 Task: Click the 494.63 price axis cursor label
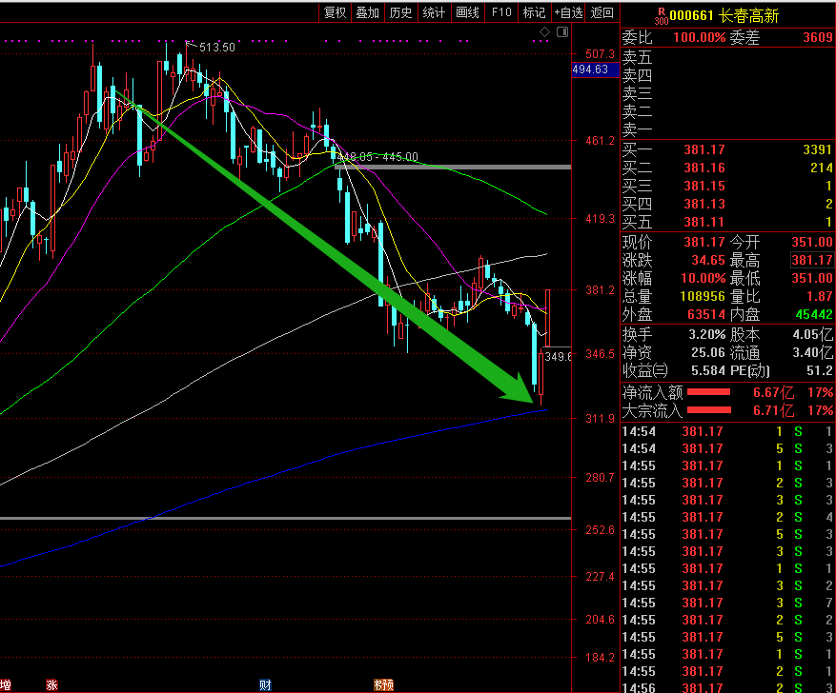[x=590, y=70]
